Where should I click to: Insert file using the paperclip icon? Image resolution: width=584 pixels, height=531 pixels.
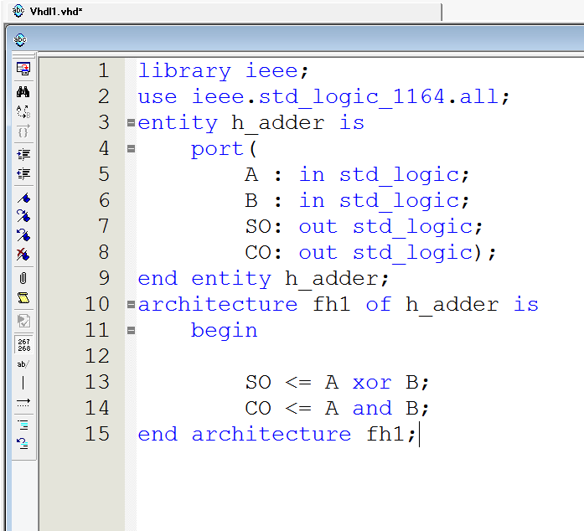pyautogui.click(x=23, y=278)
